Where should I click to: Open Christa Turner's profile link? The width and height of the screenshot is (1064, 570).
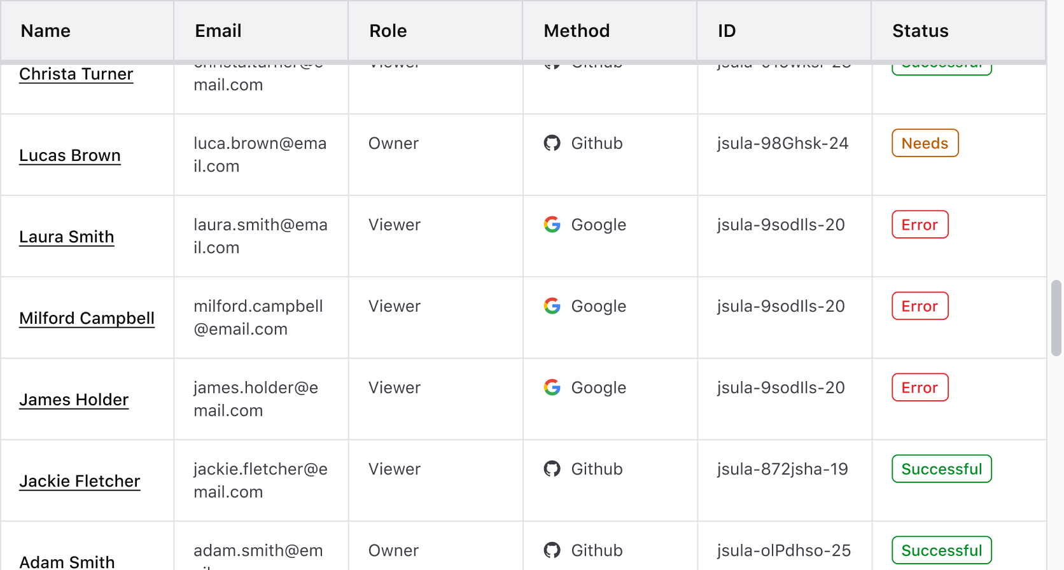point(76,74)
